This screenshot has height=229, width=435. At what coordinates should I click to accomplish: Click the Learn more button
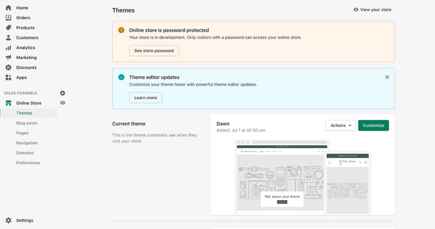146,98
